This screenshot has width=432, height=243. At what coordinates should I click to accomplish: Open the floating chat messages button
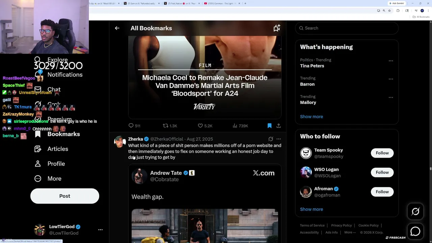coord(415,231)
